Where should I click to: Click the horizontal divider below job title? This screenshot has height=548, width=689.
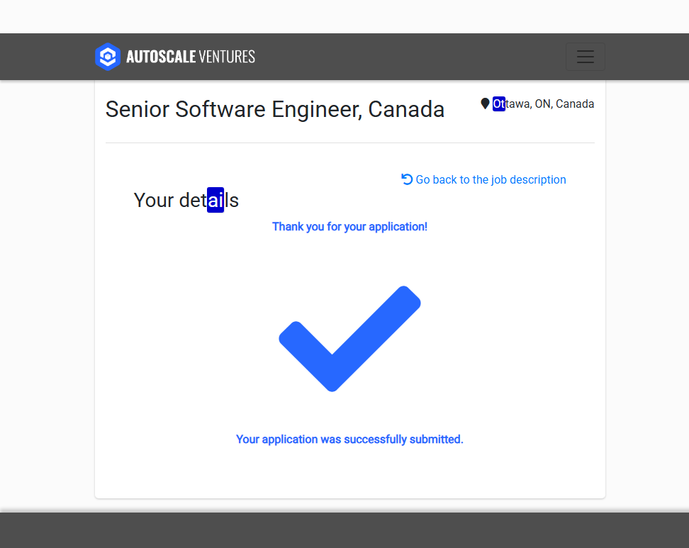click(349, 142)
